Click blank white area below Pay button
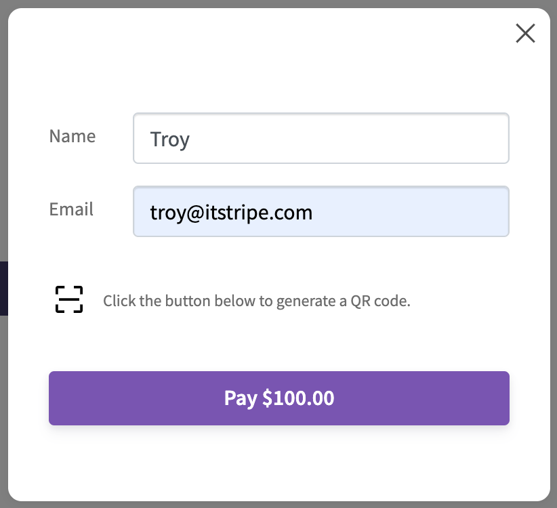The width and height of the screenshot is (557, 508). point(279,461)
